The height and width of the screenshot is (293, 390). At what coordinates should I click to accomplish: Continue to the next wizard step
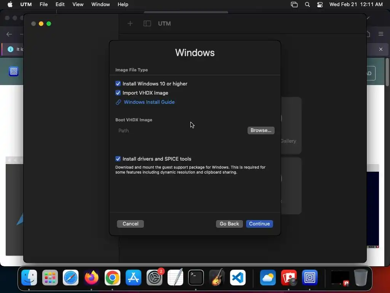click(x=259, y=224)
